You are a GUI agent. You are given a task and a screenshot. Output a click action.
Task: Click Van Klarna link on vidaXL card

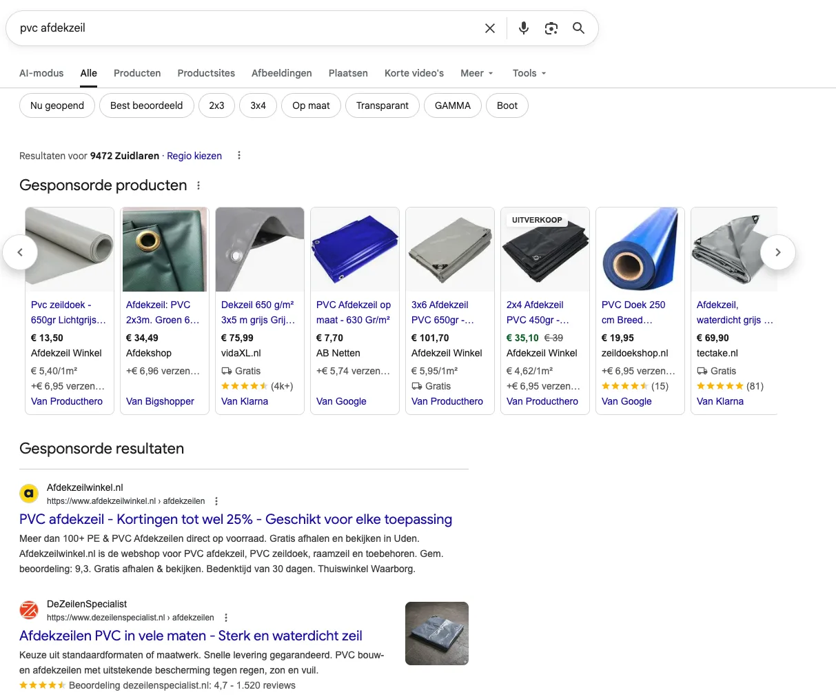[x=245, y=401]
